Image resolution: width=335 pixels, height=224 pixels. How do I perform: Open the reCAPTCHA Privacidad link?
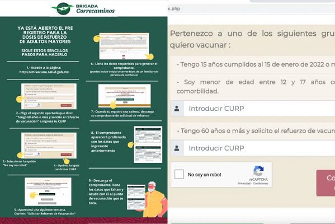point(244,183)
